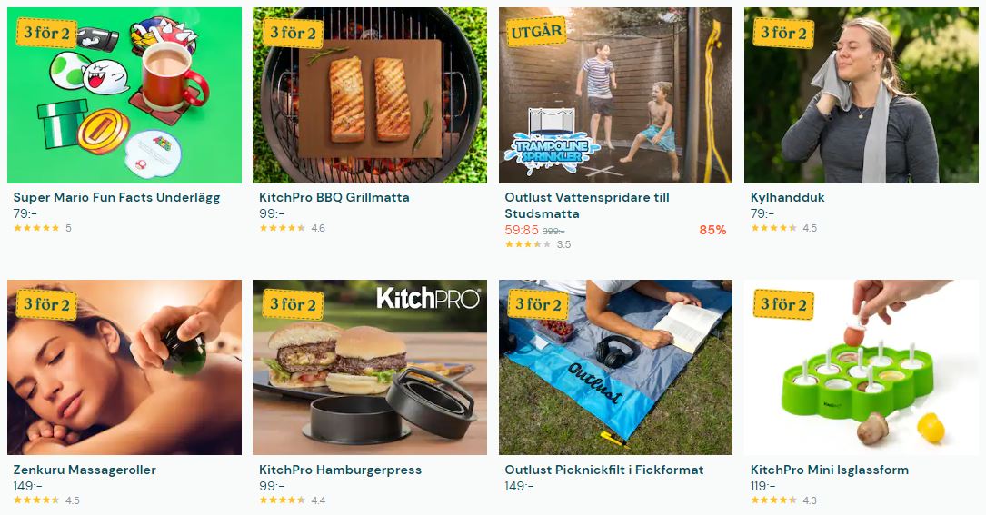Open the Outlust Picknickfilt i Fickformat link

coord(604,470)
